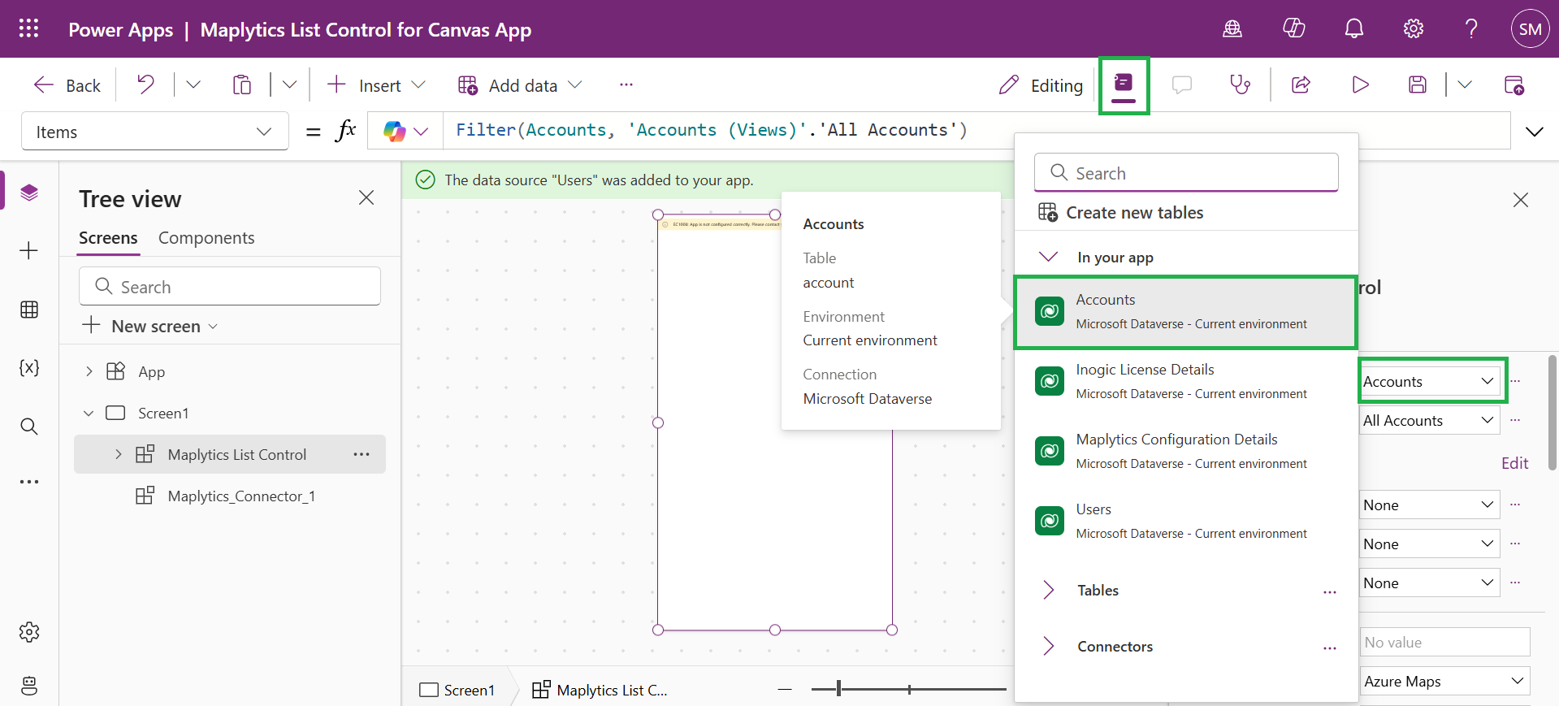This screenshot has height=706, width=1559.
Task: Switch to the Components tab
Action: tap(206, 238)
